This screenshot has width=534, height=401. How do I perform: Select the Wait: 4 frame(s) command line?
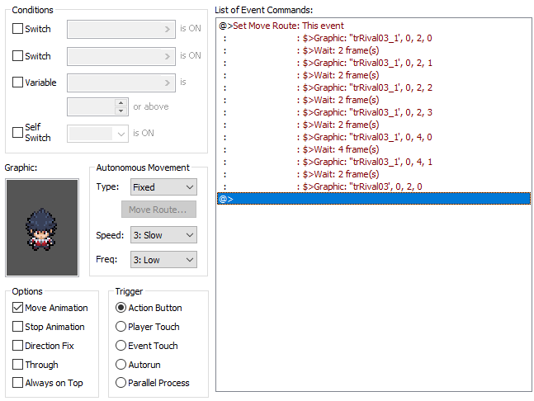click(340, 149)
